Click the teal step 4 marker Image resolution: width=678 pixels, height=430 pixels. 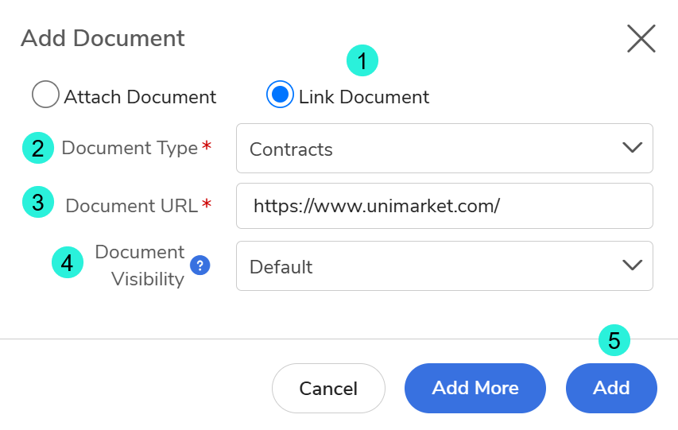68,262
